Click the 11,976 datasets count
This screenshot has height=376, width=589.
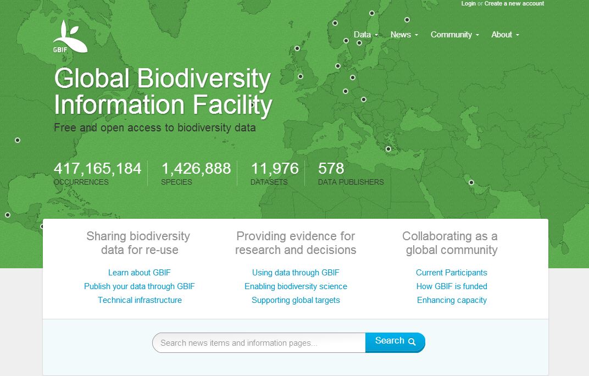275,168
